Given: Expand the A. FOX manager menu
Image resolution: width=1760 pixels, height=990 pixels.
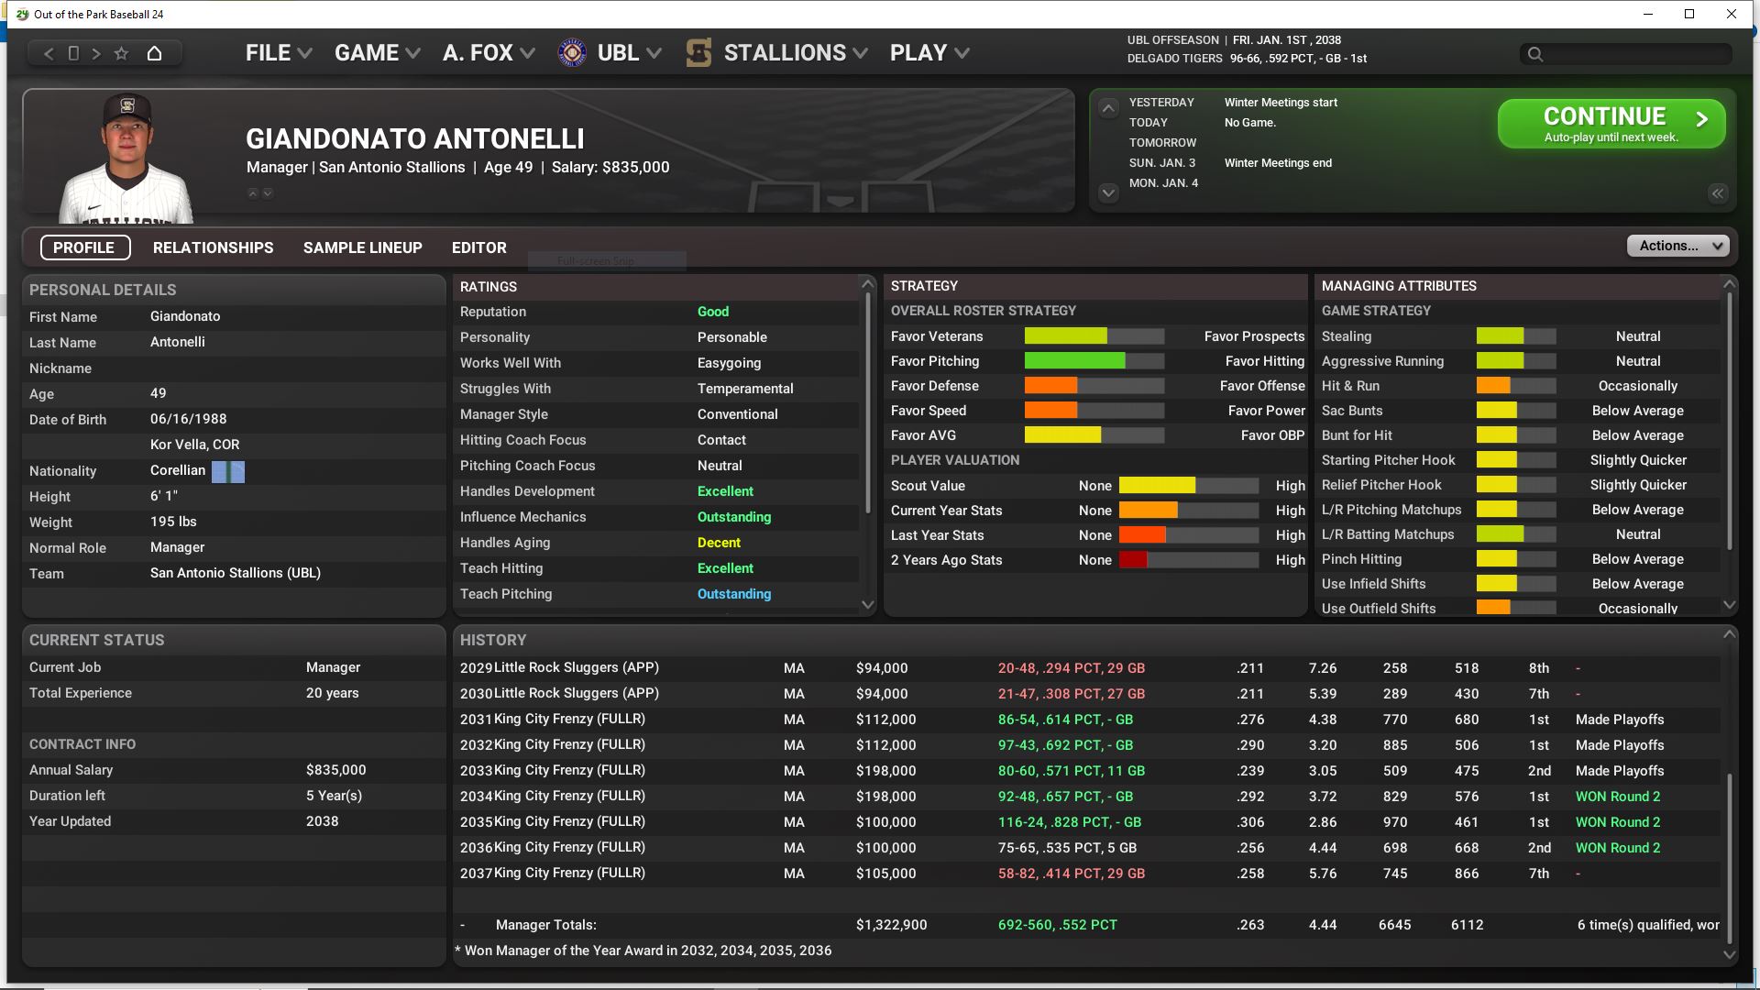Looking at the screenshot, I should coord(488,53).
